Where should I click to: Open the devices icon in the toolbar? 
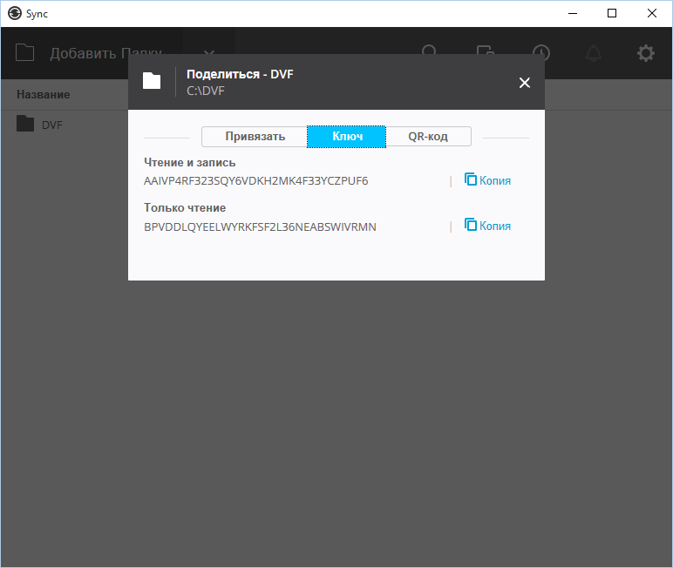[485, 53]
